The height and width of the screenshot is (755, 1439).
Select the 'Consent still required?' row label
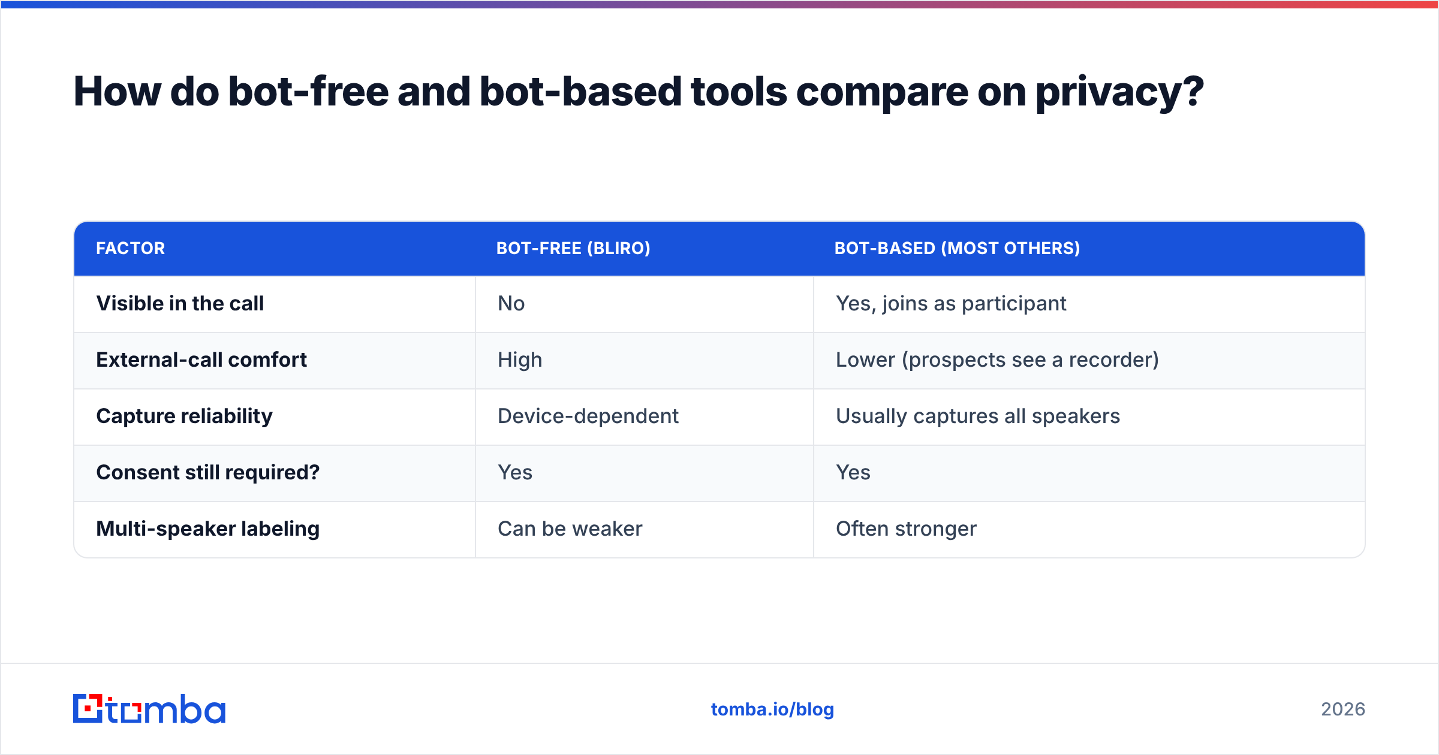(208, 473)
